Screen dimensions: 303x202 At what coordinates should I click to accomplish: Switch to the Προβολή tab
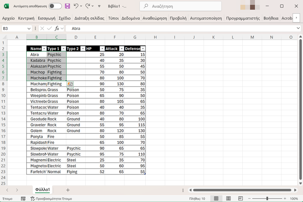pos(178,18)
